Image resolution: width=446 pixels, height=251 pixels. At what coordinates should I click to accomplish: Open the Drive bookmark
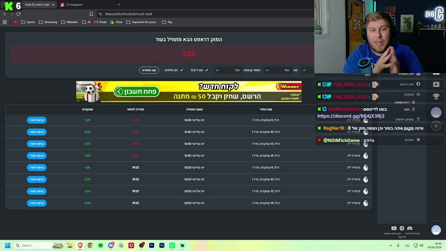[116, 22]
